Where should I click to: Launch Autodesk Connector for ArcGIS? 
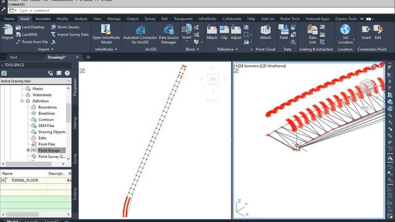140,35
